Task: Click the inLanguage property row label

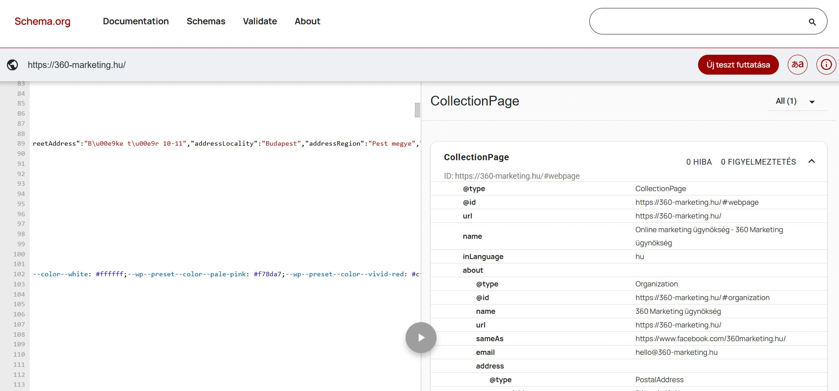Action: pos(483,256)
